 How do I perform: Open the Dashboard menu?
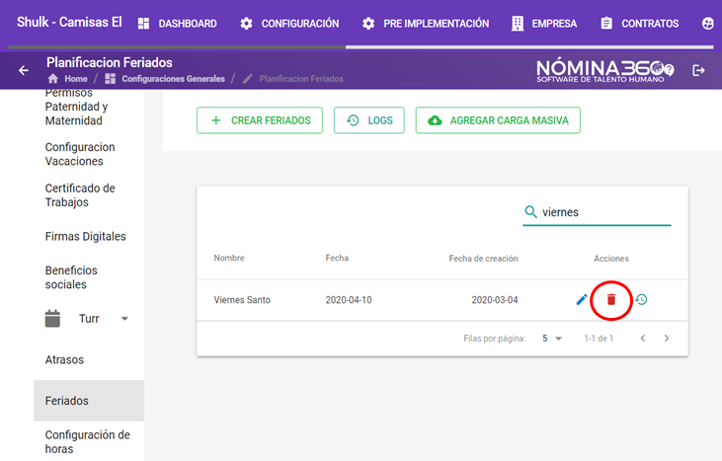pos(178,24)
